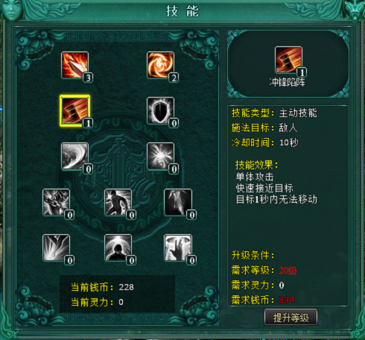This screenshot has height=340, width=365.
Task: Select the locked black shield skill icon
Action: (x=160, y=110)
